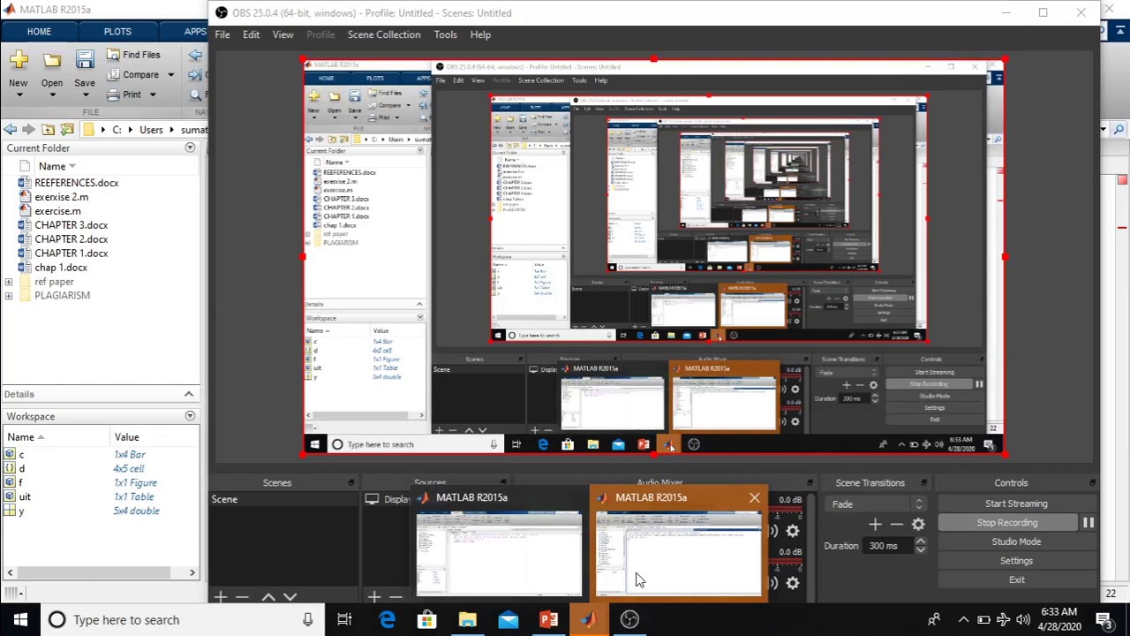Switch to the MATLAB HOME tab
1130x636 pixels.
39,32
